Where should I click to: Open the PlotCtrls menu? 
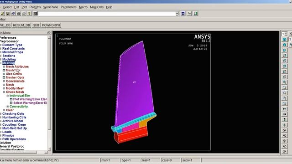coord(35,7)
